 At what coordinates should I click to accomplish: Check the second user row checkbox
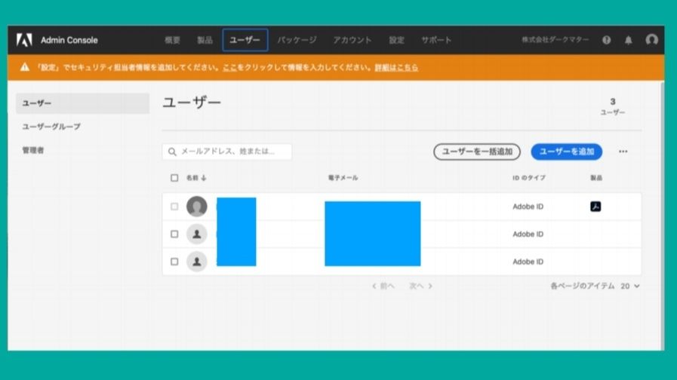tap(174, 234)
